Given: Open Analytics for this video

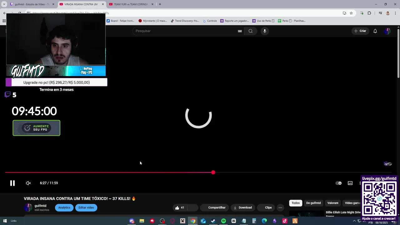Looking at the screenshot, I should tap(64, 207).
